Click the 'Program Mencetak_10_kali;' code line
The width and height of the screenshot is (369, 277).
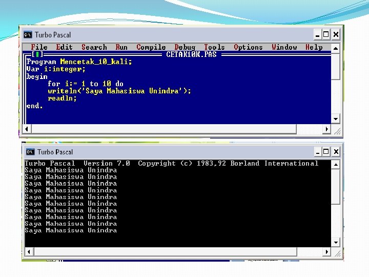79,62
